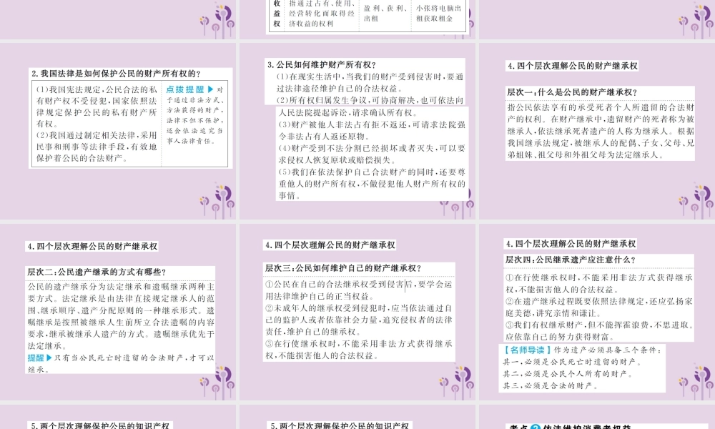Viewport: 715px width, 429px height.
Task: Click paragraph (1)在现实生活中,当我们的财产受到侵害时
Action: [370, 82]
